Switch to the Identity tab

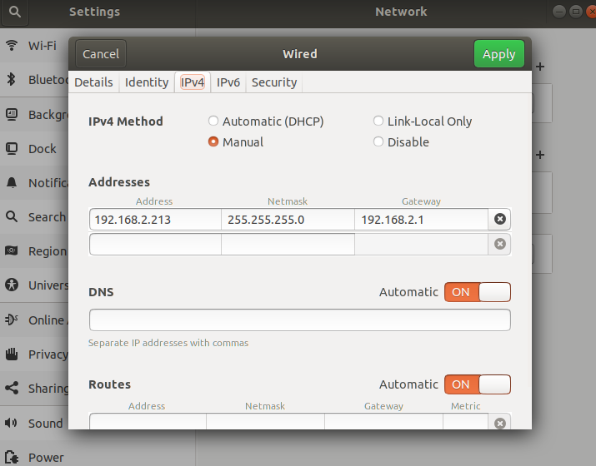point(147,82)
